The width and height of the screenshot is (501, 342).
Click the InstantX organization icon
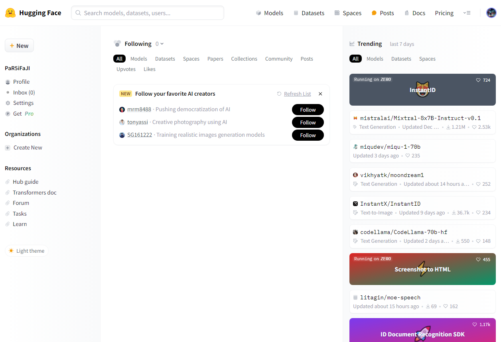(355, 204)
